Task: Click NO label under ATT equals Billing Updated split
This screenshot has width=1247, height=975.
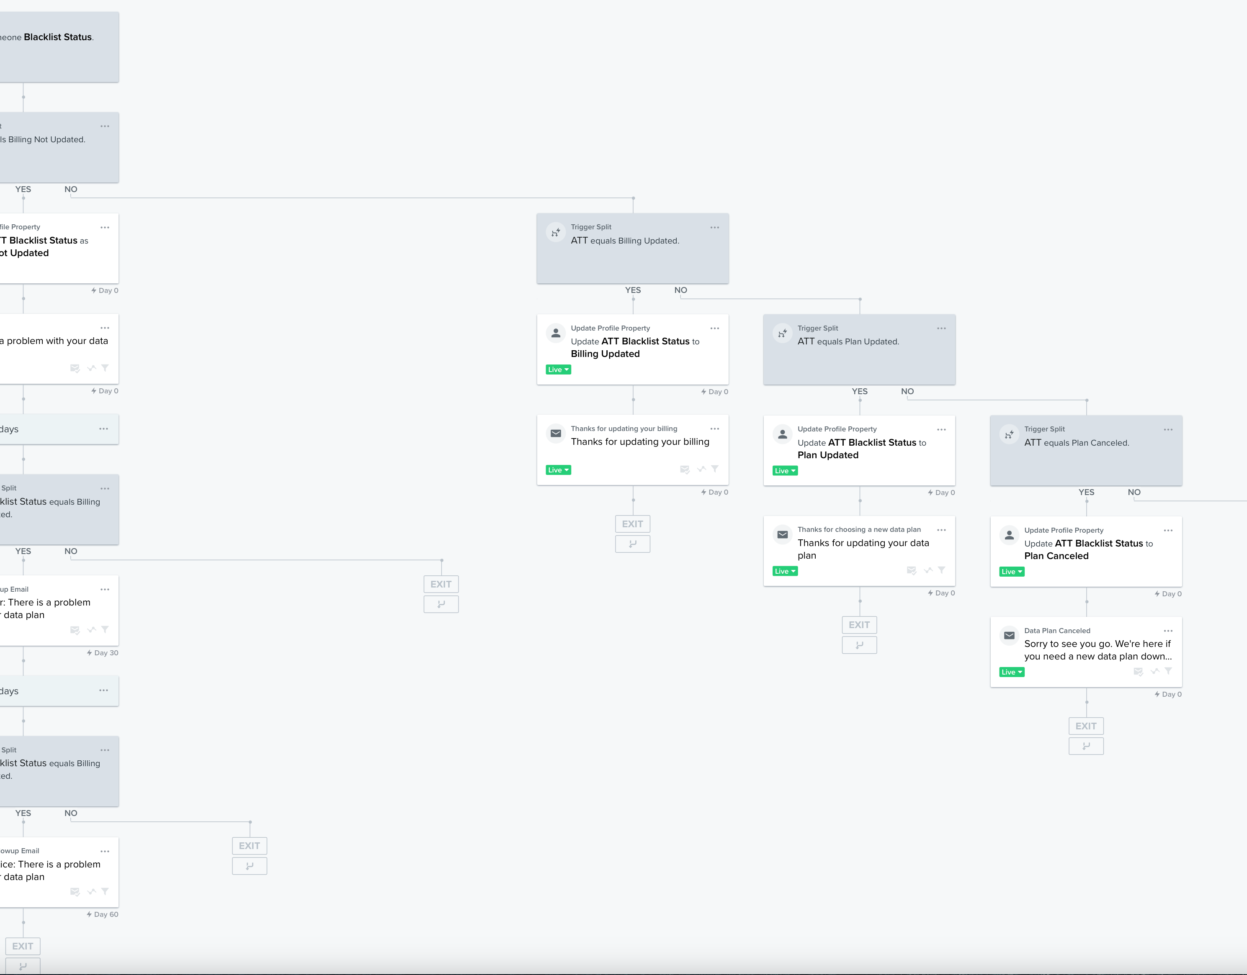Action: [680, 290]
